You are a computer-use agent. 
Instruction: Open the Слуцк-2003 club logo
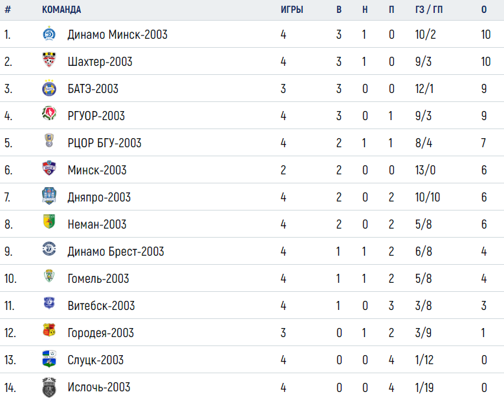point(49,358)
